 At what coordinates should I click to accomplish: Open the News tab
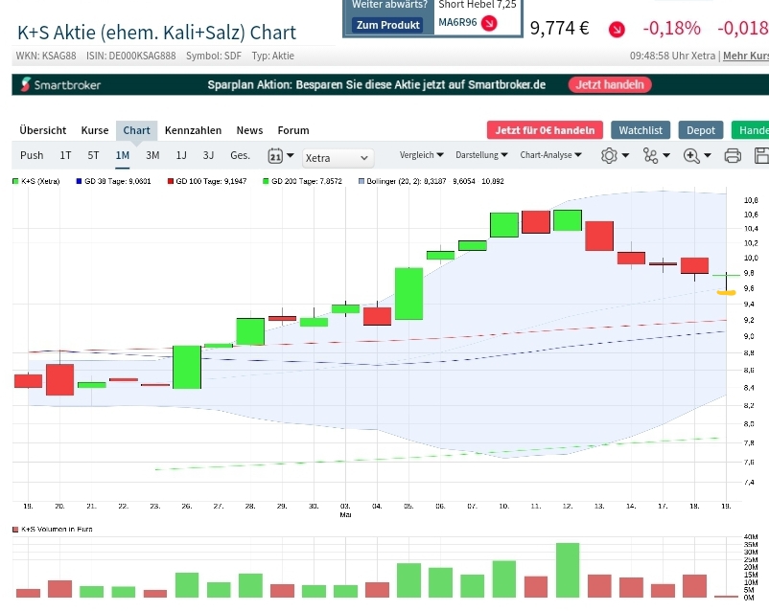tap(249, 130)
